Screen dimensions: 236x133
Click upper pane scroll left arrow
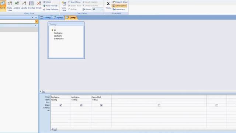[41, 91]
